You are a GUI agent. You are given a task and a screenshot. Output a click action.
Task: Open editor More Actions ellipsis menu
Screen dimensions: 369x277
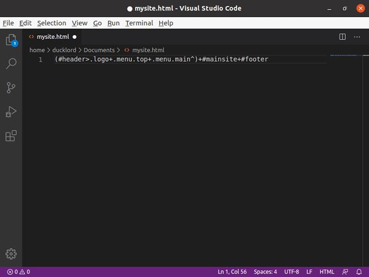pos(357,37)
